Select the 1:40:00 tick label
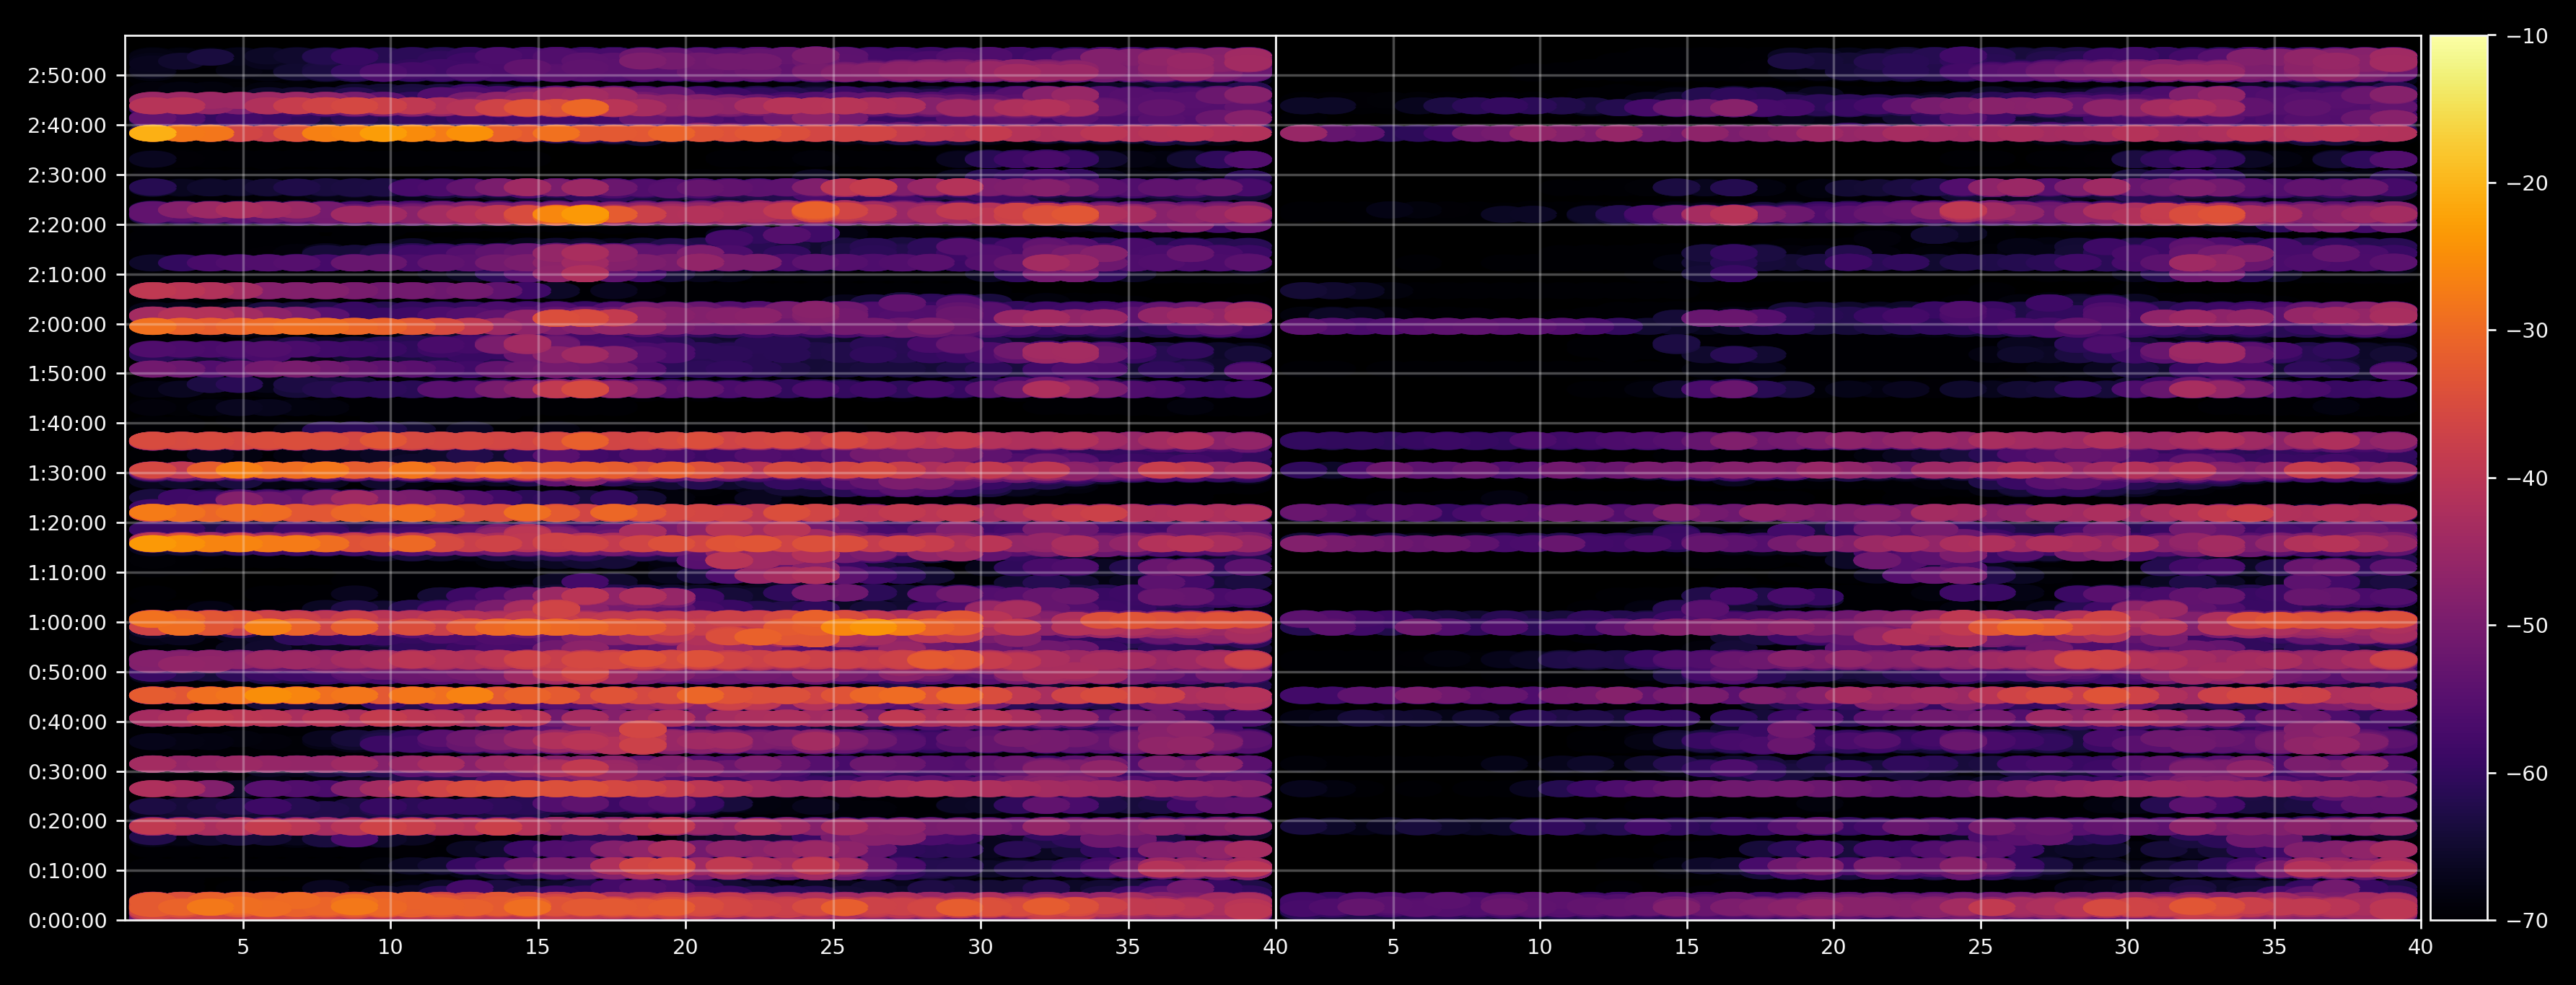 click(x=67, y=424)
